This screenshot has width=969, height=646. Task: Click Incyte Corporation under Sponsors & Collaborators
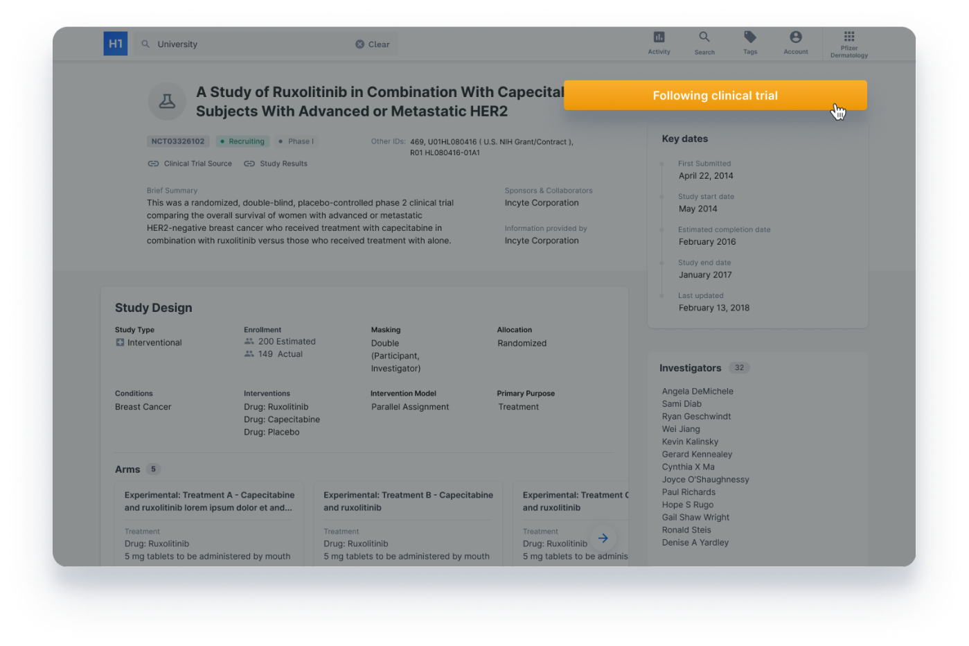542,203
